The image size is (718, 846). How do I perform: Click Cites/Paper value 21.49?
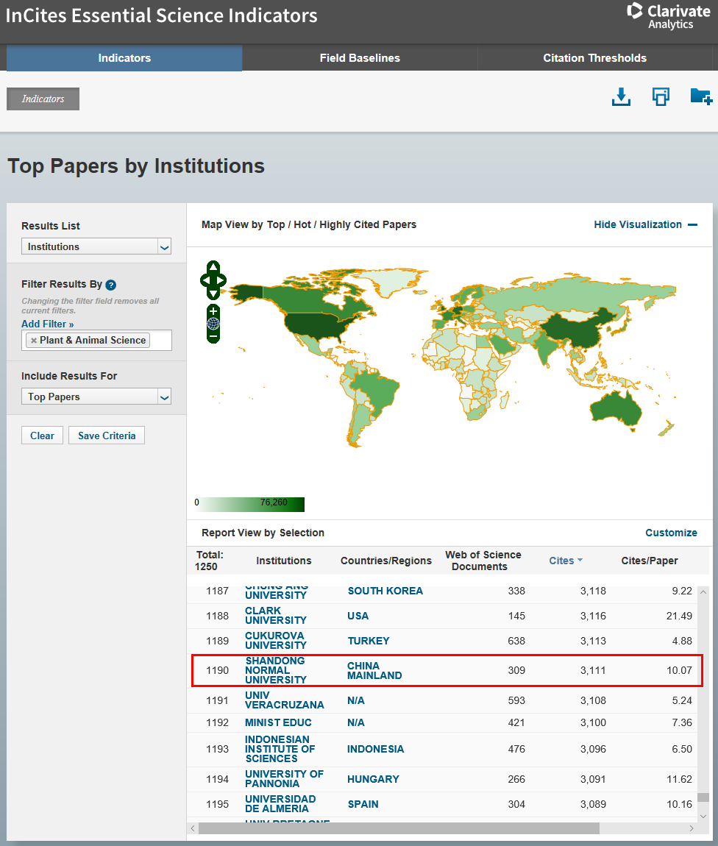point(678,616)
